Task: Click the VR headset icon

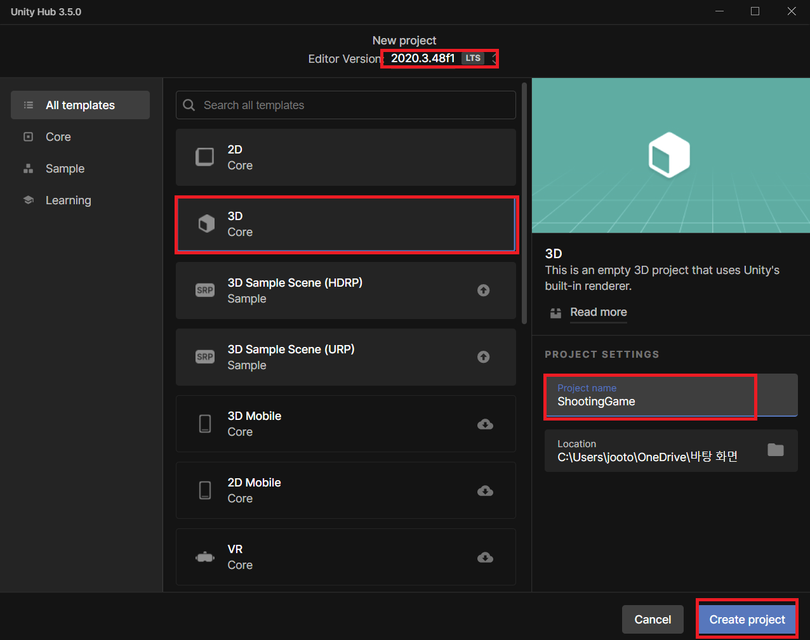Action: [205, 558]
